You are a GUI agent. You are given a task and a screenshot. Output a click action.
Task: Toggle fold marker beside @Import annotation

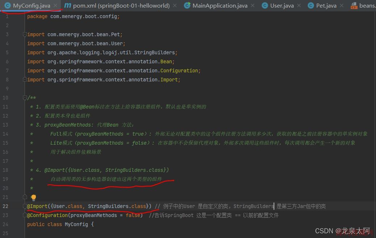[25, 207]
